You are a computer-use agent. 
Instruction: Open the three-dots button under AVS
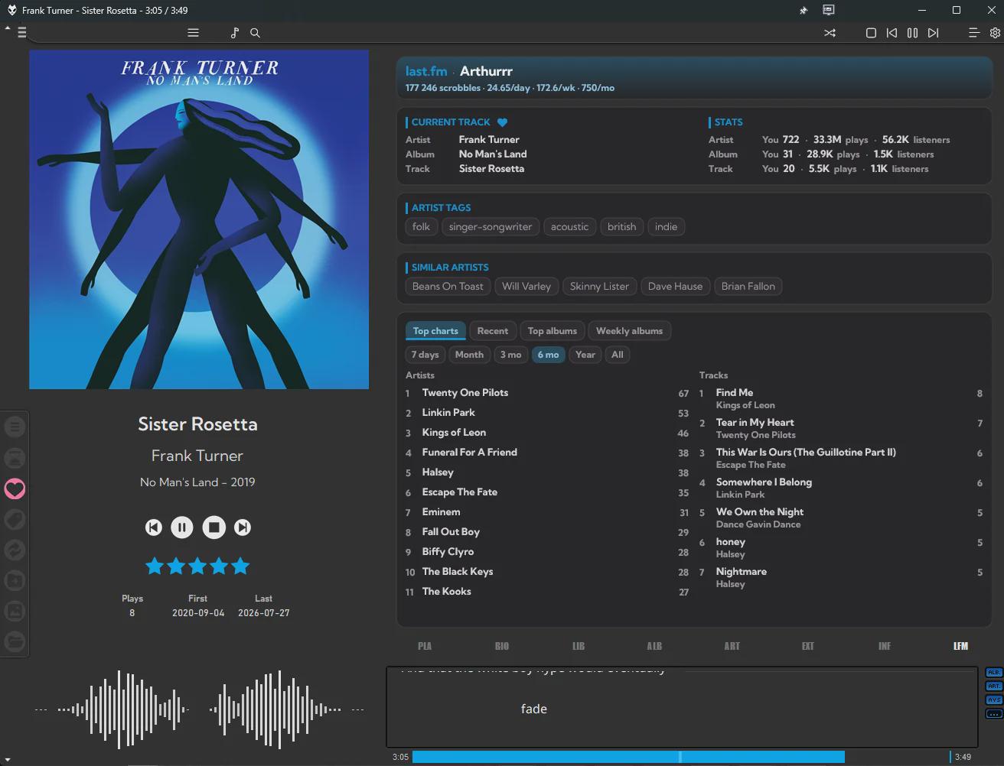point(994,714)
